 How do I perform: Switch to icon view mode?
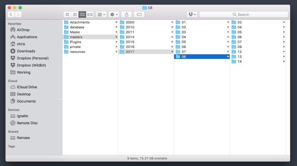(x=67, y=14)
